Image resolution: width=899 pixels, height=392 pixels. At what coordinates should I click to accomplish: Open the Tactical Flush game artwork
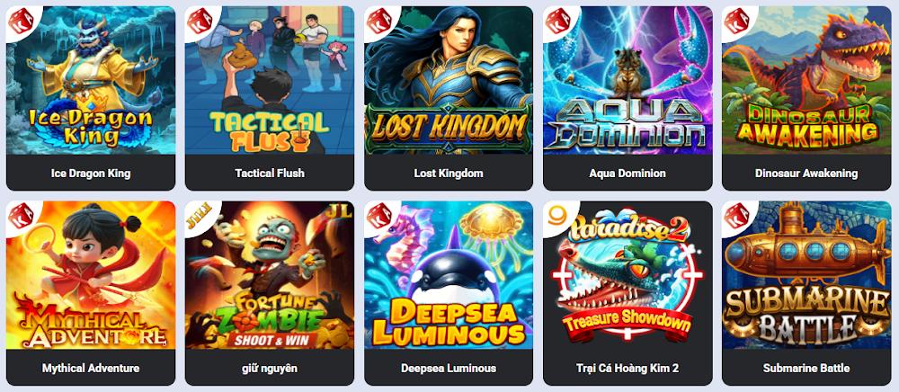270,80
